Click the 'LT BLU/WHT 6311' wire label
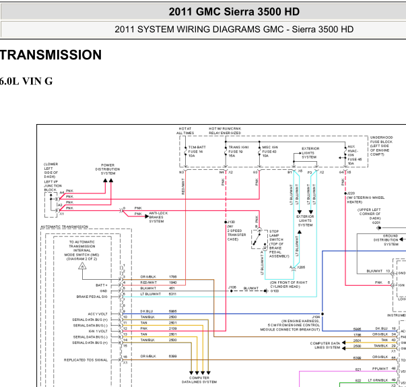The height and width of the screenshot is (387, 406). pos(158,294)
